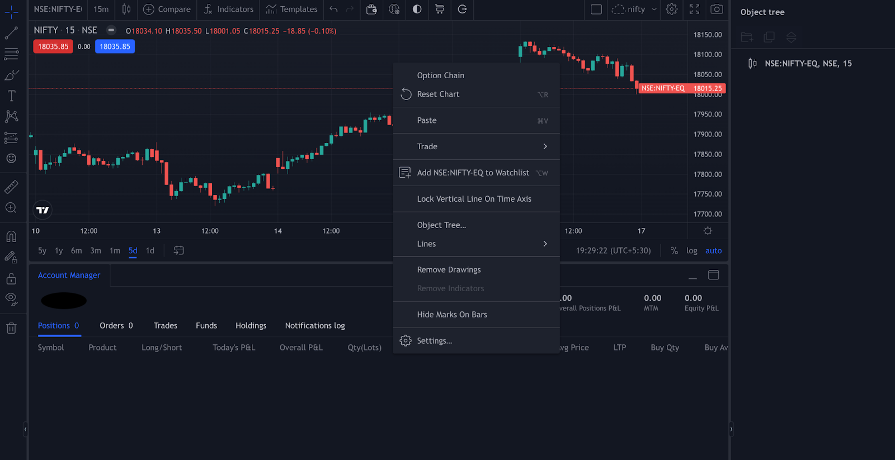Select the trend line drawing tool
The image size is (895, 460).
[11, 34]
